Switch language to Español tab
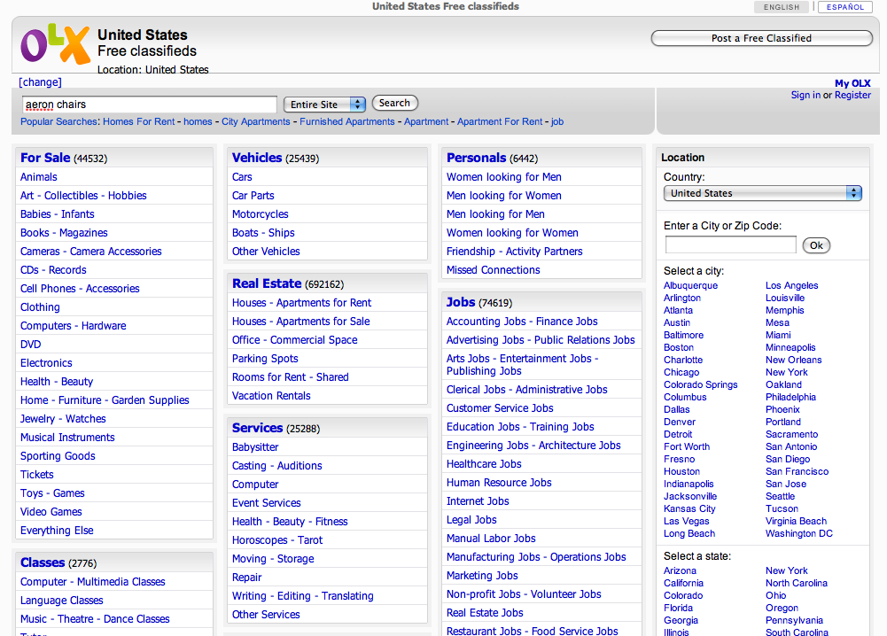 (845, 7)
